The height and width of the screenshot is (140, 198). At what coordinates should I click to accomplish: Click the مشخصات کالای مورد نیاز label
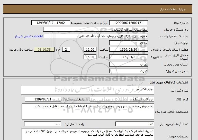click(172, 112)
